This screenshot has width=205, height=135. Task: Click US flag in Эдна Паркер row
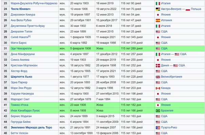(x=158, y=83)
